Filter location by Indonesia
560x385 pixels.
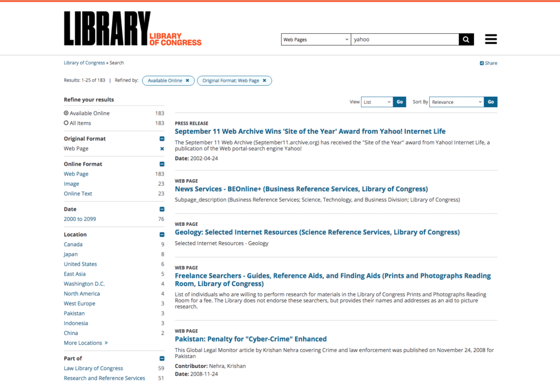pos(75,323)
